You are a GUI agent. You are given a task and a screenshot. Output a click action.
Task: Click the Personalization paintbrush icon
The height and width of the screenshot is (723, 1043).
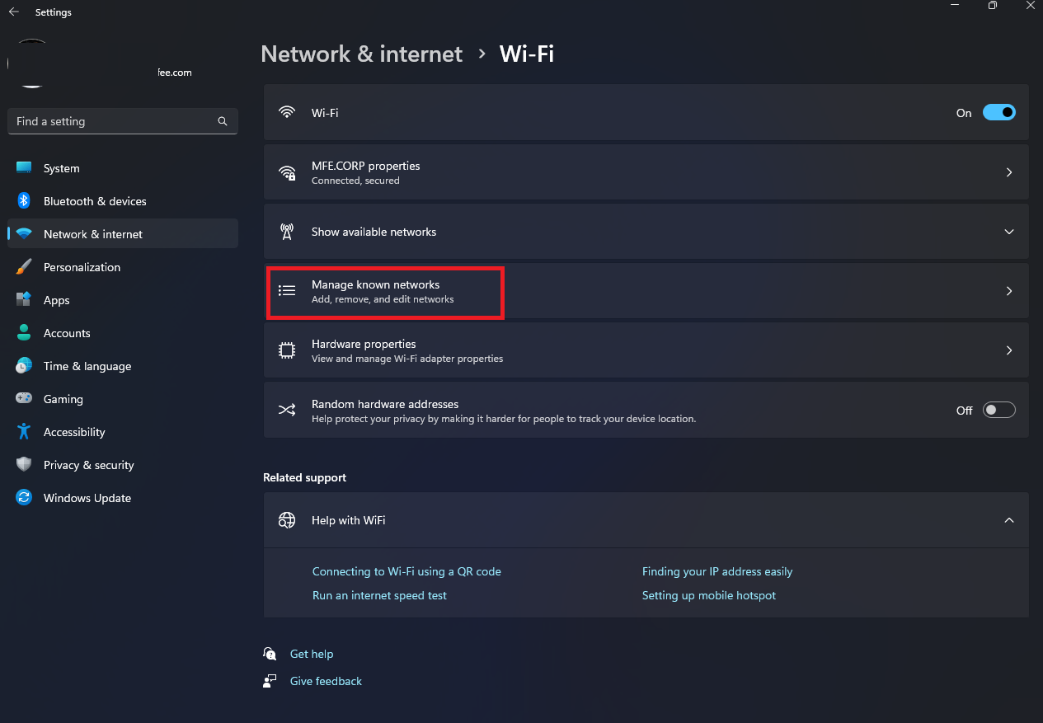click(x=24, y=267)
